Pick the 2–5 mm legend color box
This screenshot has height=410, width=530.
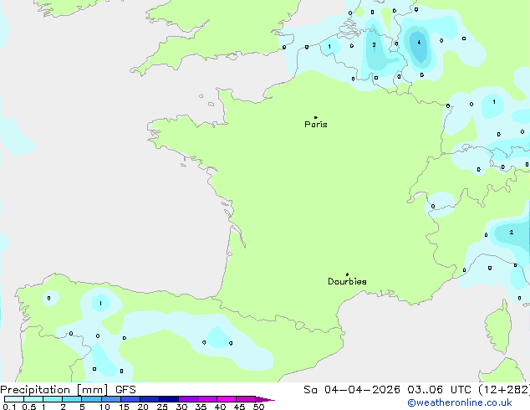[72, 399]
